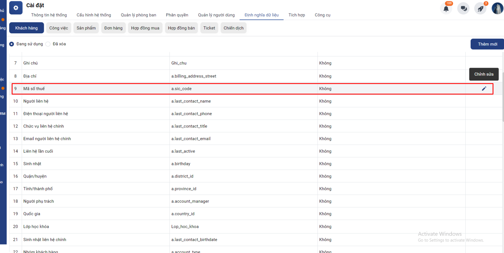Select the Công việc category tab
Image resolution: width=504 pixels, height=253 pixels.
tap(59, 28)
